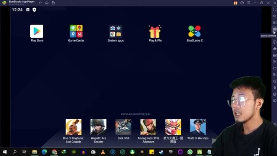
Task: Open the media folder sidebar icon
Action: click(274, 68)
